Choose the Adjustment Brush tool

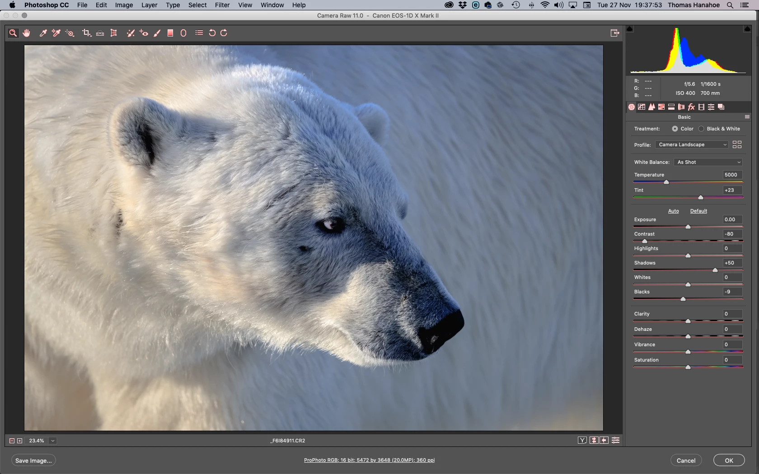pyautogui.click(x=157, y=33)
